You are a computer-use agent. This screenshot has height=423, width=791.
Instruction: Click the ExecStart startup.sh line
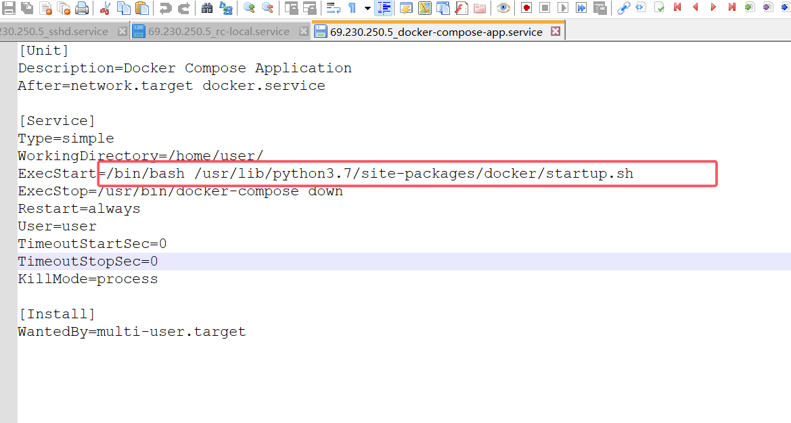(325, 174)
